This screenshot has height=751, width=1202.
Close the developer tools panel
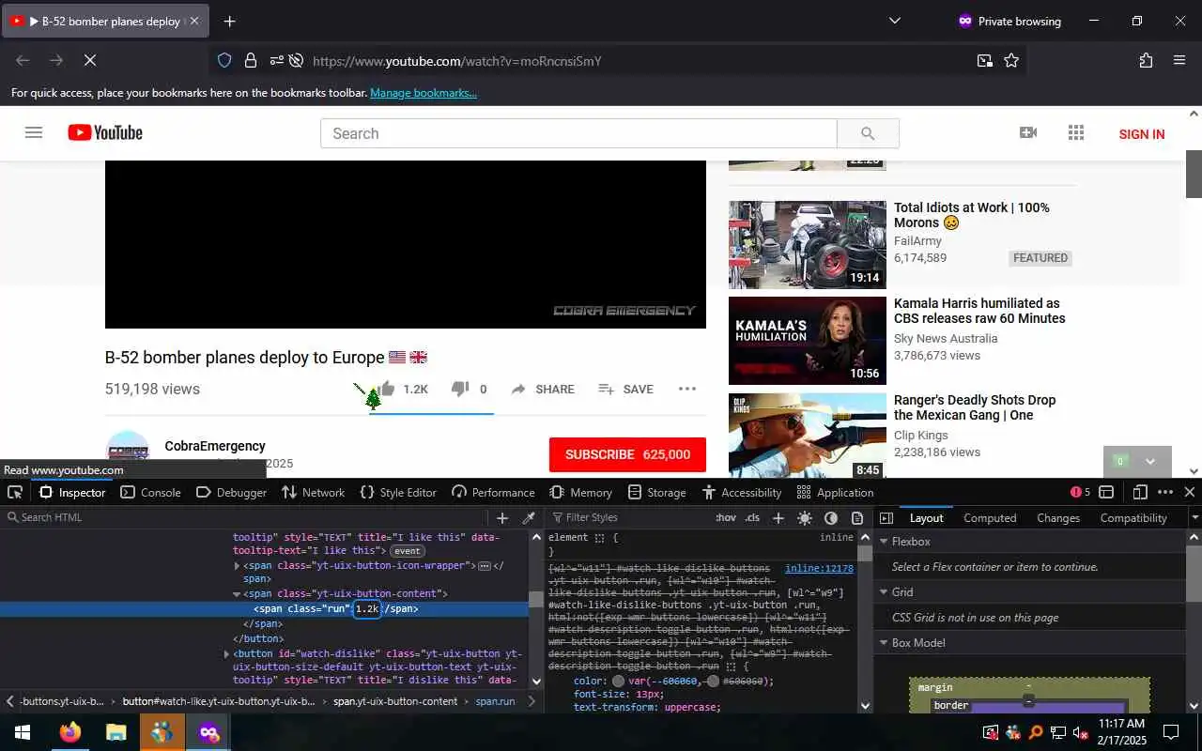click(1189, 492)
